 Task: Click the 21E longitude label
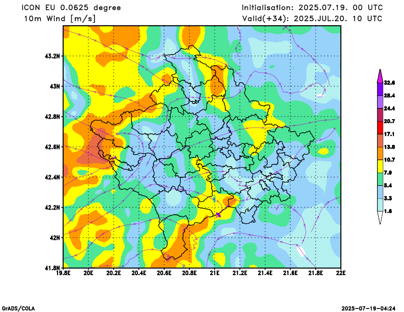click(215, 273)
